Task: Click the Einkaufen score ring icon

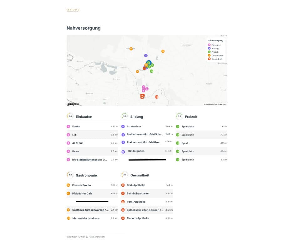Action: point(70,116)
